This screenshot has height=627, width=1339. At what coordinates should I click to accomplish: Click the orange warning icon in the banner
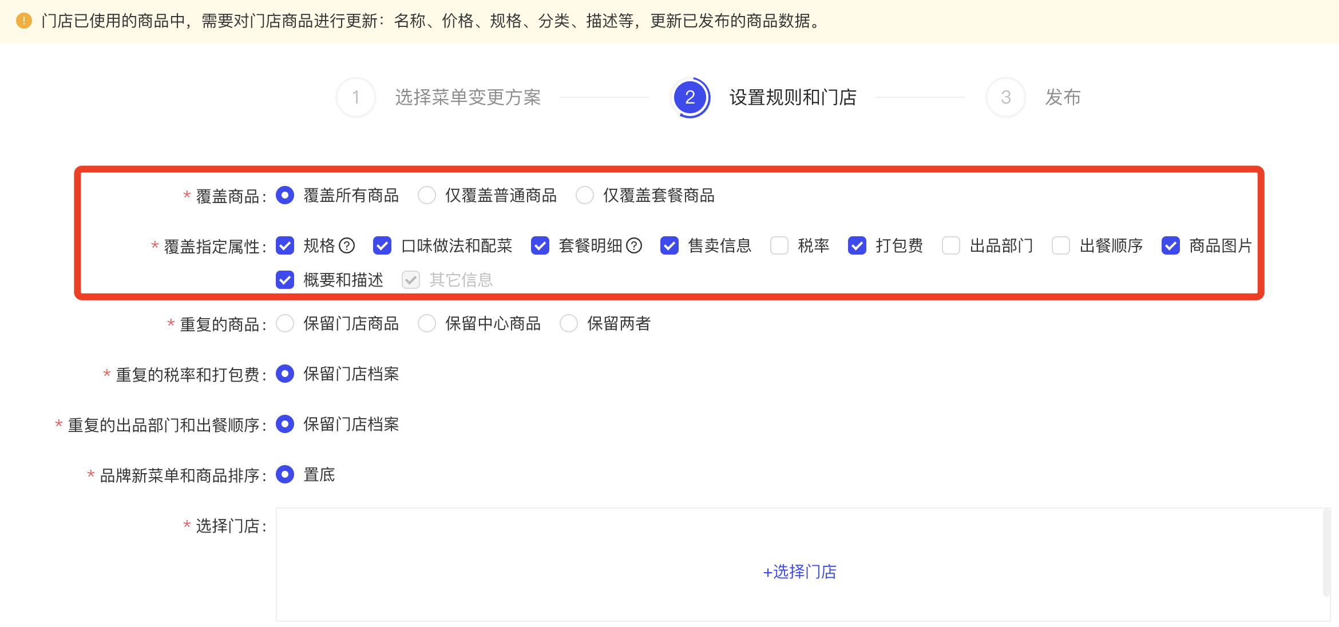pyautogui.click(x=24, y=21)
